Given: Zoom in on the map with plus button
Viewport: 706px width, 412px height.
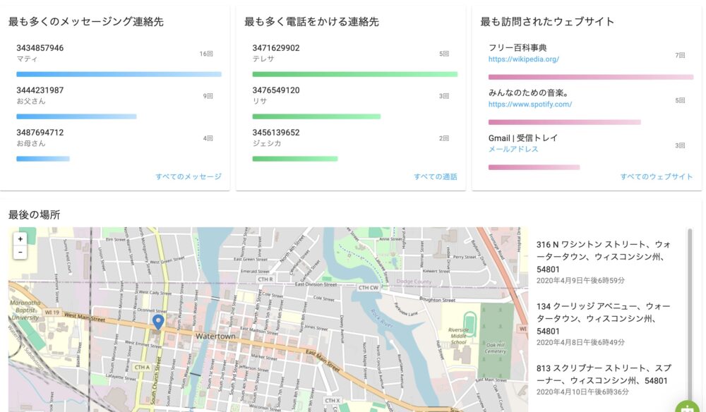Looking at the screenshot, I should (20, 239).
